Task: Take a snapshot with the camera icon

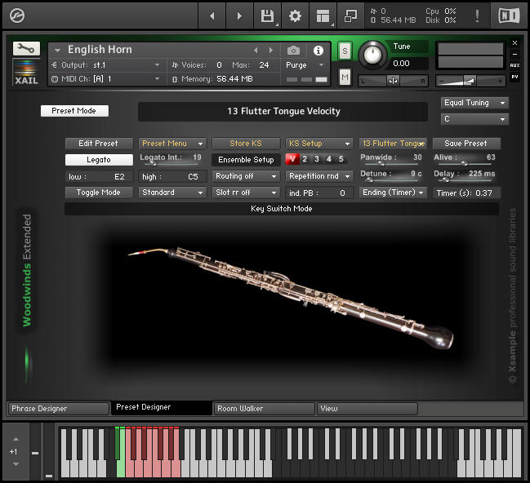Action: point(293,51)
